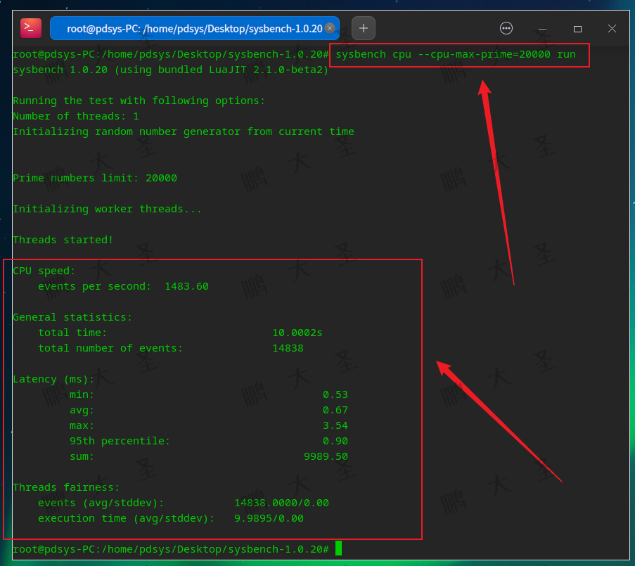
Task: Click inside the red results outline box
Action: 211,397
